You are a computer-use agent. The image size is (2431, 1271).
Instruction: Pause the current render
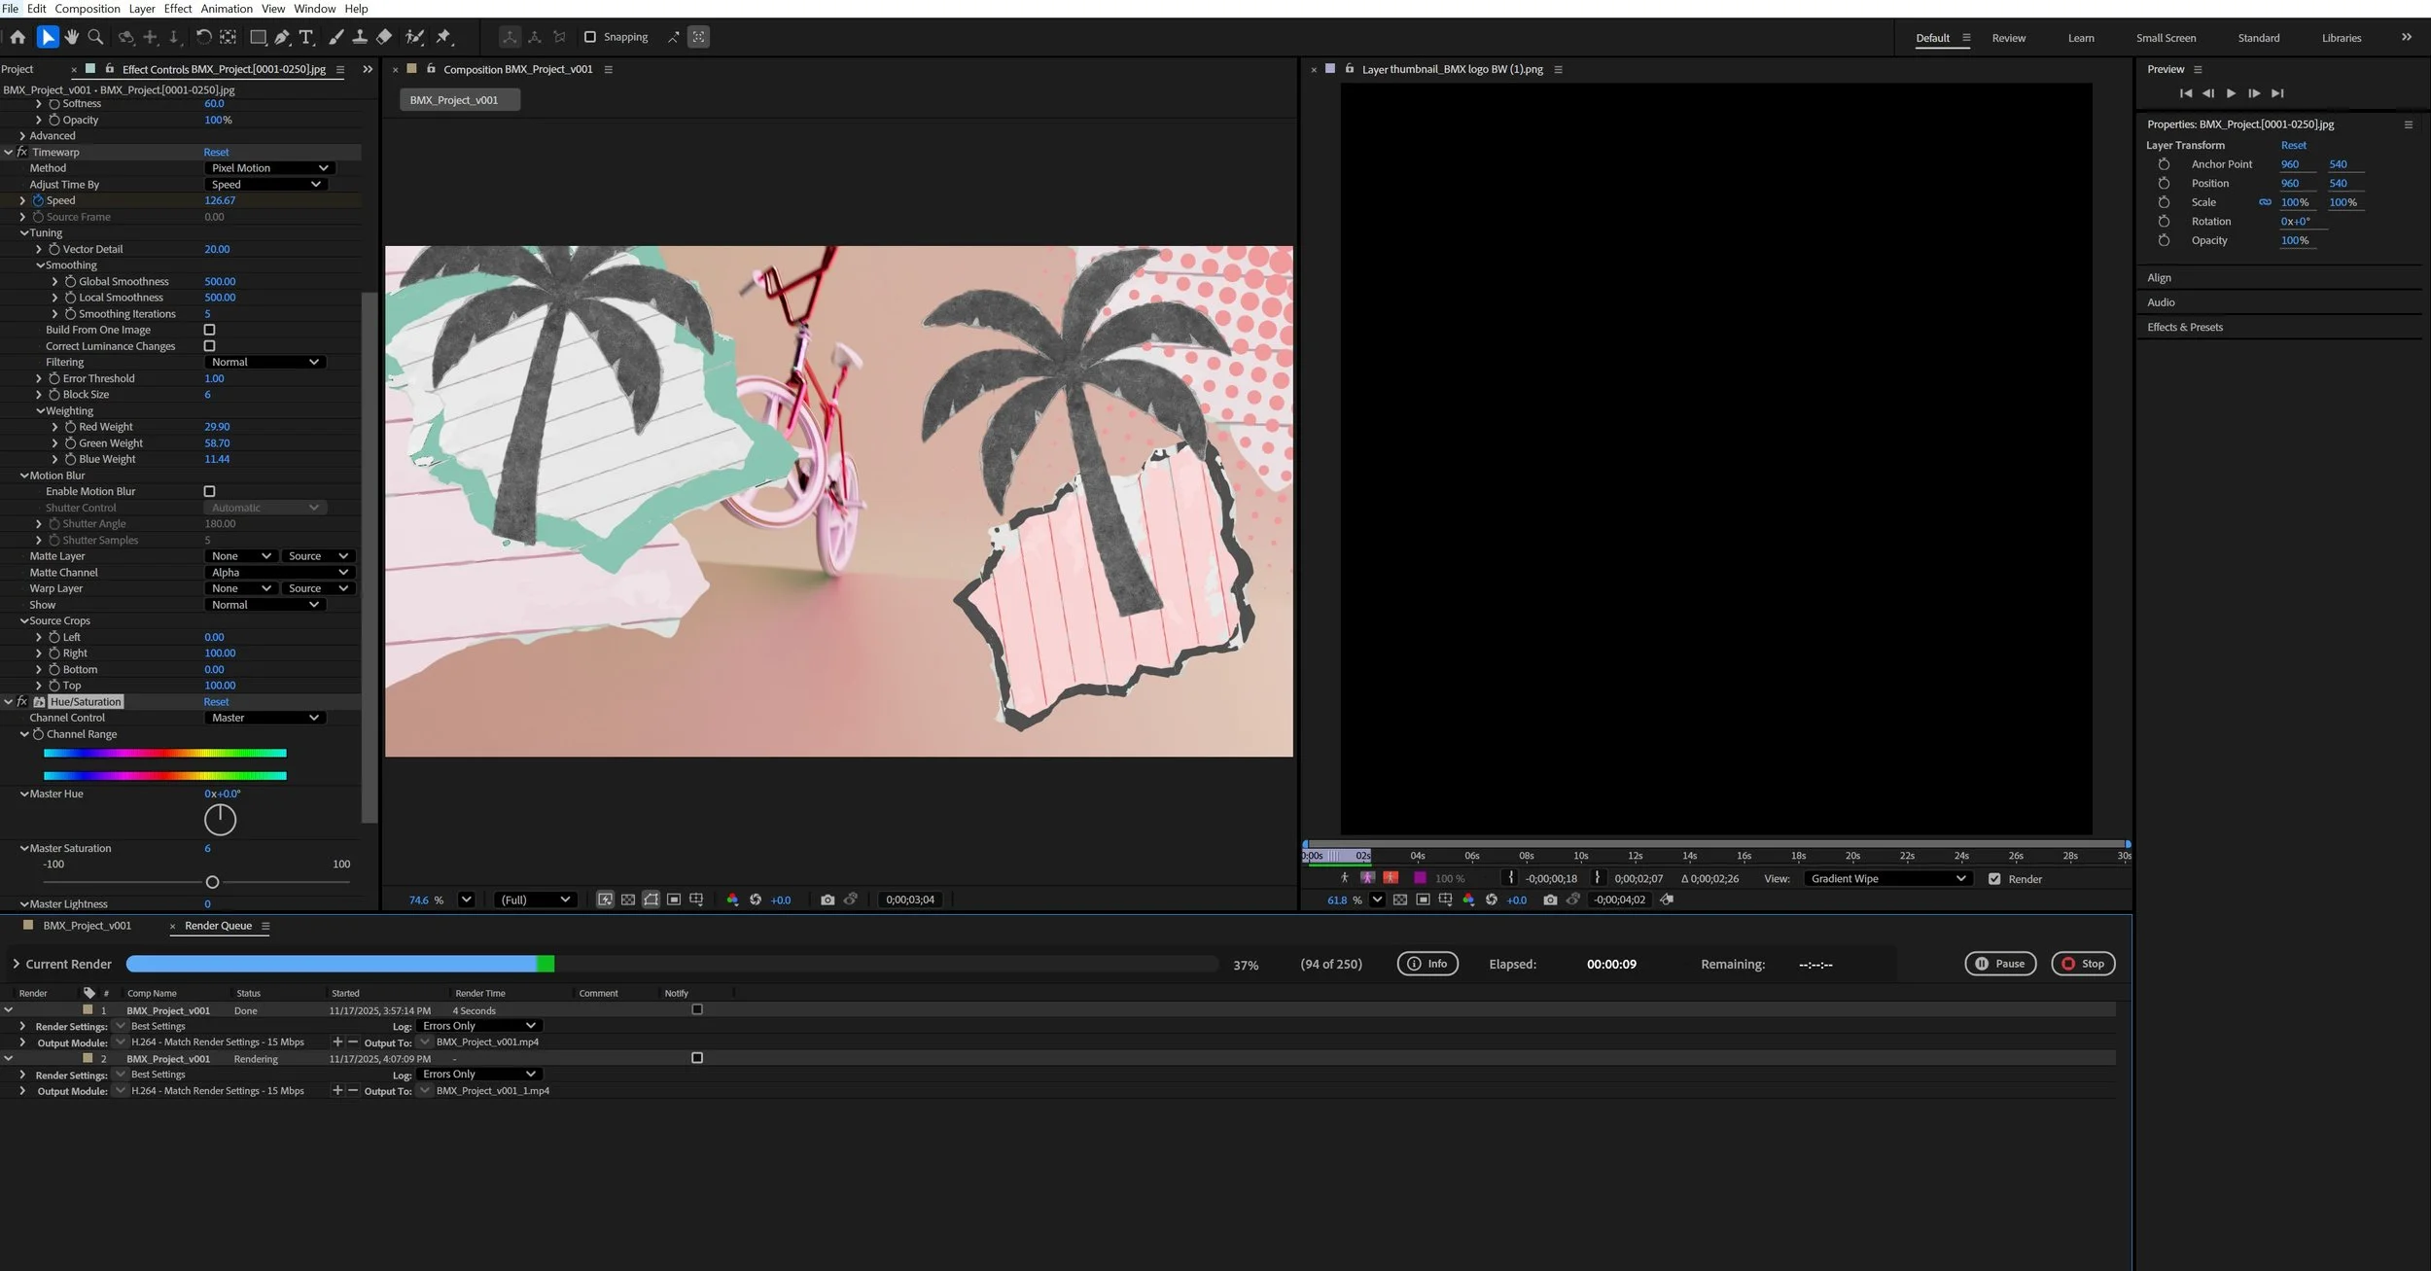1999,964
